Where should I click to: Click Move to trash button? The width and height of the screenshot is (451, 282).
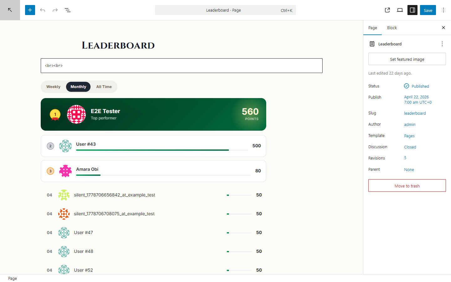[407, 185]
